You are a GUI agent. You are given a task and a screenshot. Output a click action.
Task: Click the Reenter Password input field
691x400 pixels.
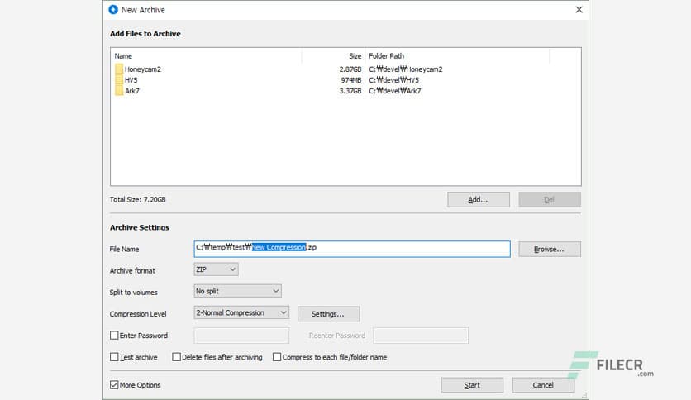(x=421, y=336)
